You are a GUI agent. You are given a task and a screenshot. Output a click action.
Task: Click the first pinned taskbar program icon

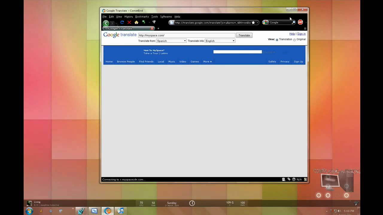pos(81,211)
